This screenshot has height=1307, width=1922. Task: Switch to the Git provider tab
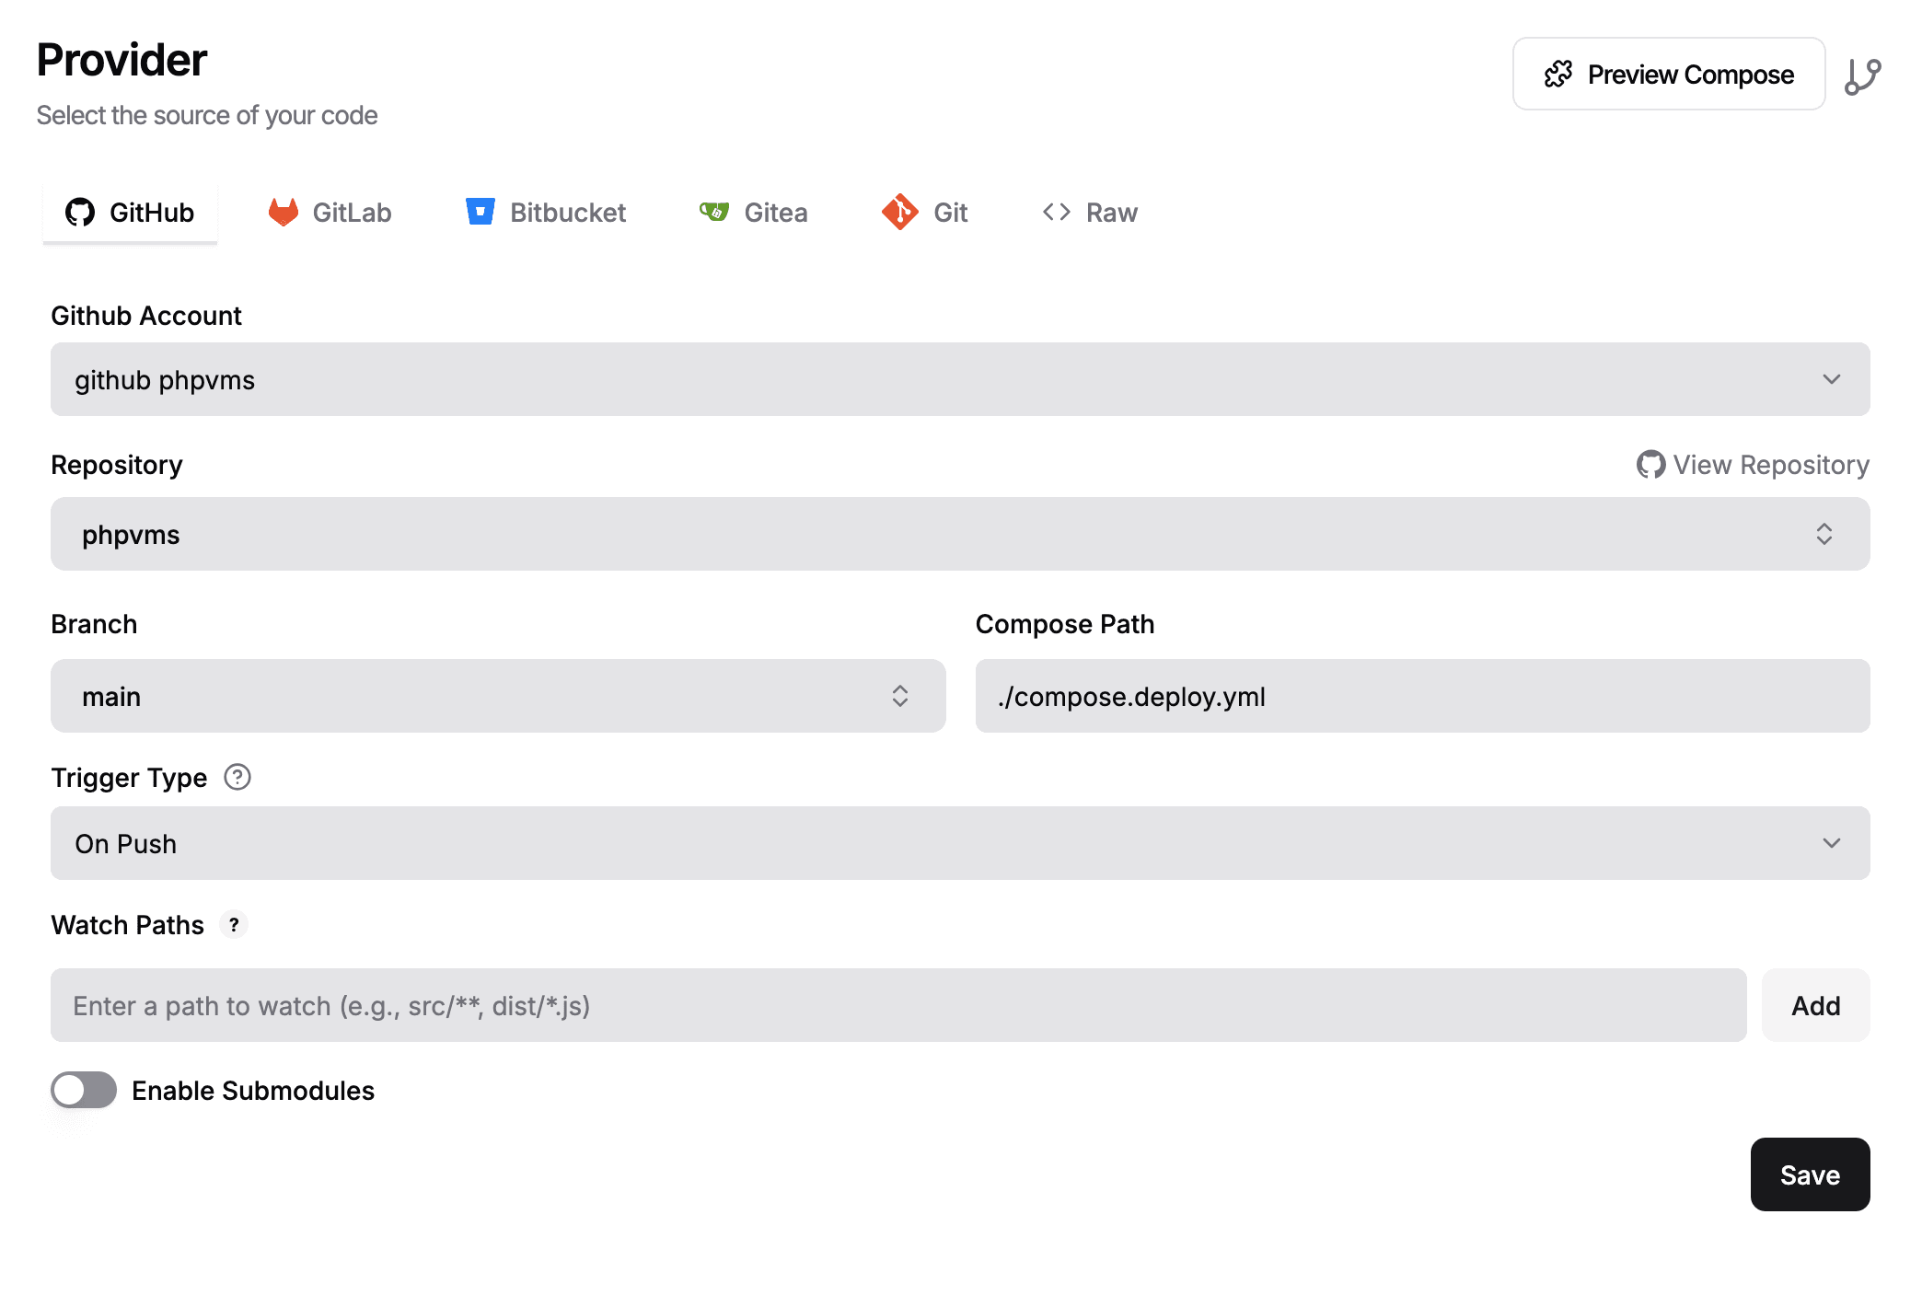pyautogui.click(x=924, y=212)
